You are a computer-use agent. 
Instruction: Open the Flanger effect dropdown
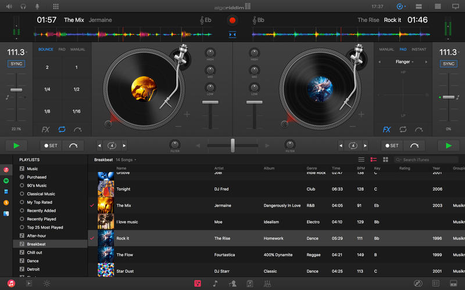403,61
